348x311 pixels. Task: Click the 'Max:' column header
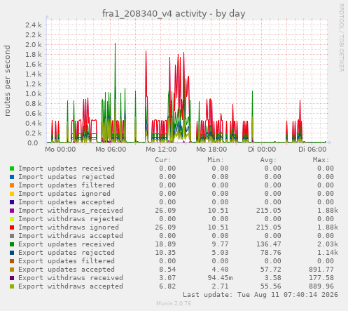[x=321, y=160]
